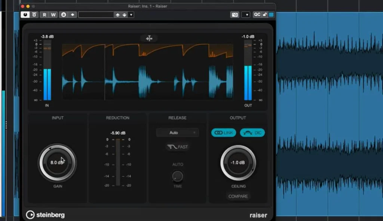Open the functions menu dropdown in header
383x221 pixels.
coord(246,15)
